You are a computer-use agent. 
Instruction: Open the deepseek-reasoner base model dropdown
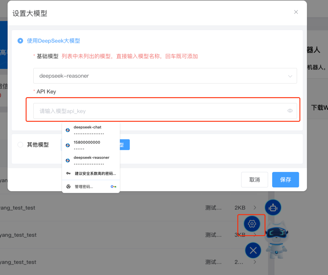165,76
